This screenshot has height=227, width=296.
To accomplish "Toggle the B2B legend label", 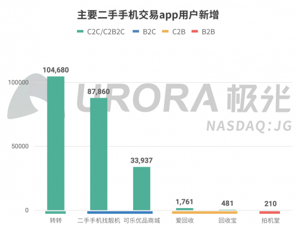I will tap(208, 32).
